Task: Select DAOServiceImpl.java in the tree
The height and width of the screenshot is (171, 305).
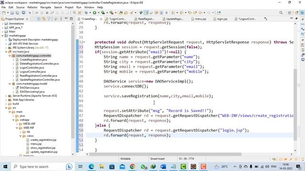Action: click(x=32, y=92)
